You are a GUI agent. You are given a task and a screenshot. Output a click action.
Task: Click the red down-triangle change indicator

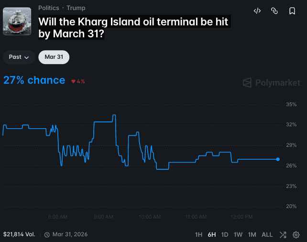73,81
